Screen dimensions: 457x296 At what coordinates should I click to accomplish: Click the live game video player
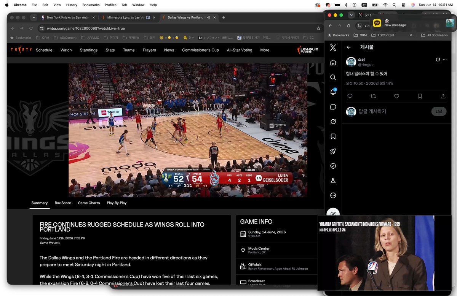188,130
